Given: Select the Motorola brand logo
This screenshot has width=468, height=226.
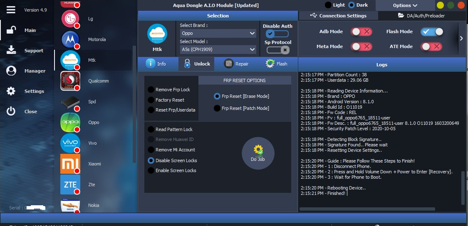Looking at the screenshot, I should (x=70, y=39).
